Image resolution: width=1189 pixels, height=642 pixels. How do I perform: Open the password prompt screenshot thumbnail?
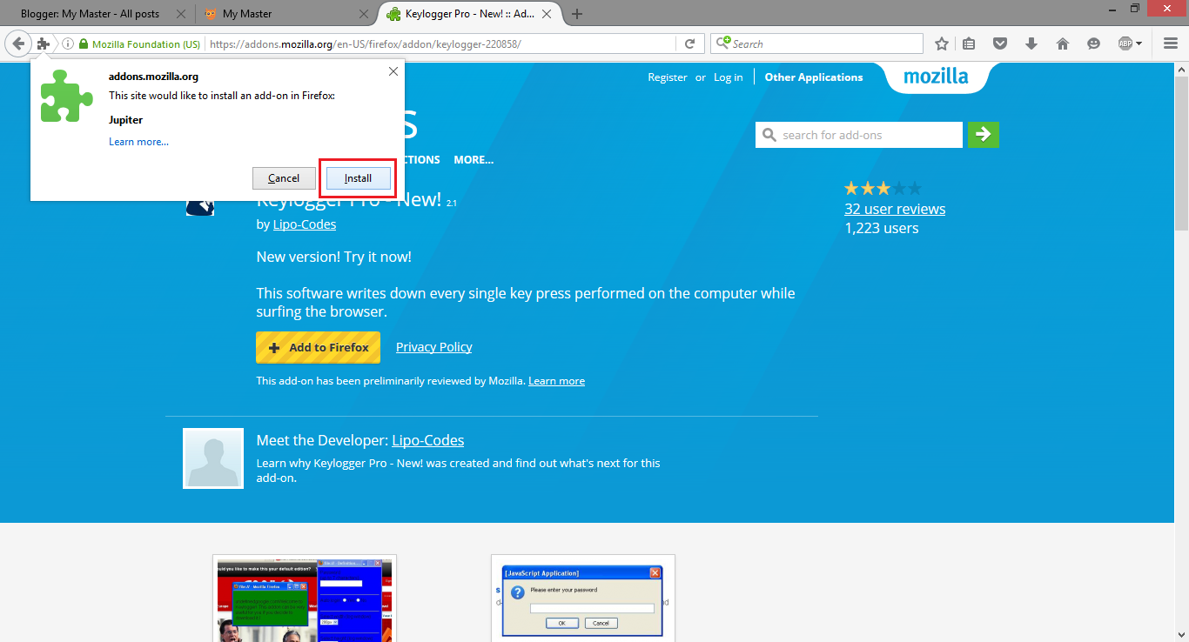click(x=583, y=599)
